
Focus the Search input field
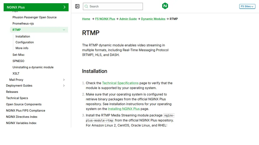coord(113,6)
